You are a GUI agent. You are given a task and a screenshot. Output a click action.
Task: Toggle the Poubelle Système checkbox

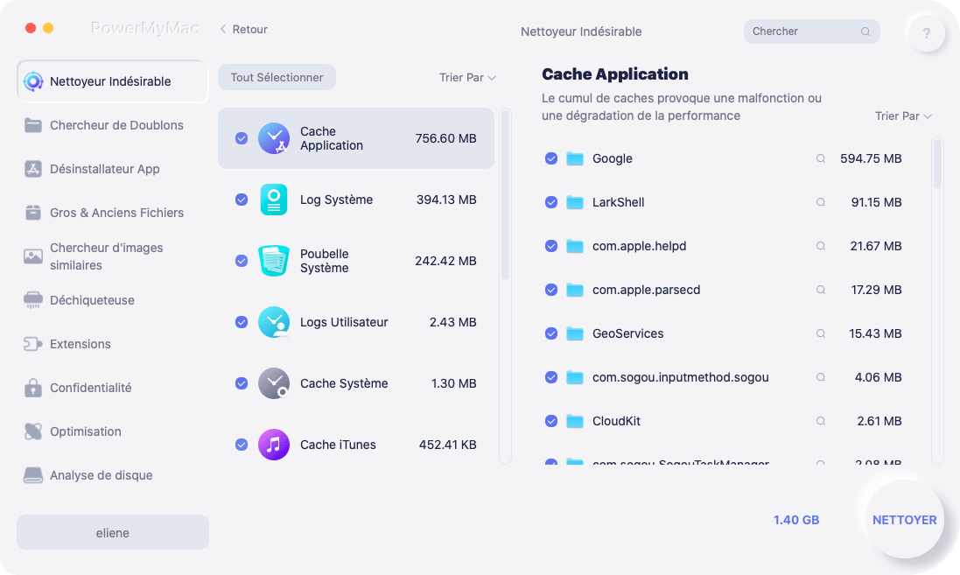[x=242, y=261]
